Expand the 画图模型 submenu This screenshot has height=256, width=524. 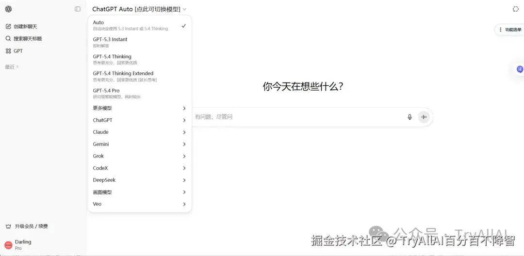pos(139,192)
